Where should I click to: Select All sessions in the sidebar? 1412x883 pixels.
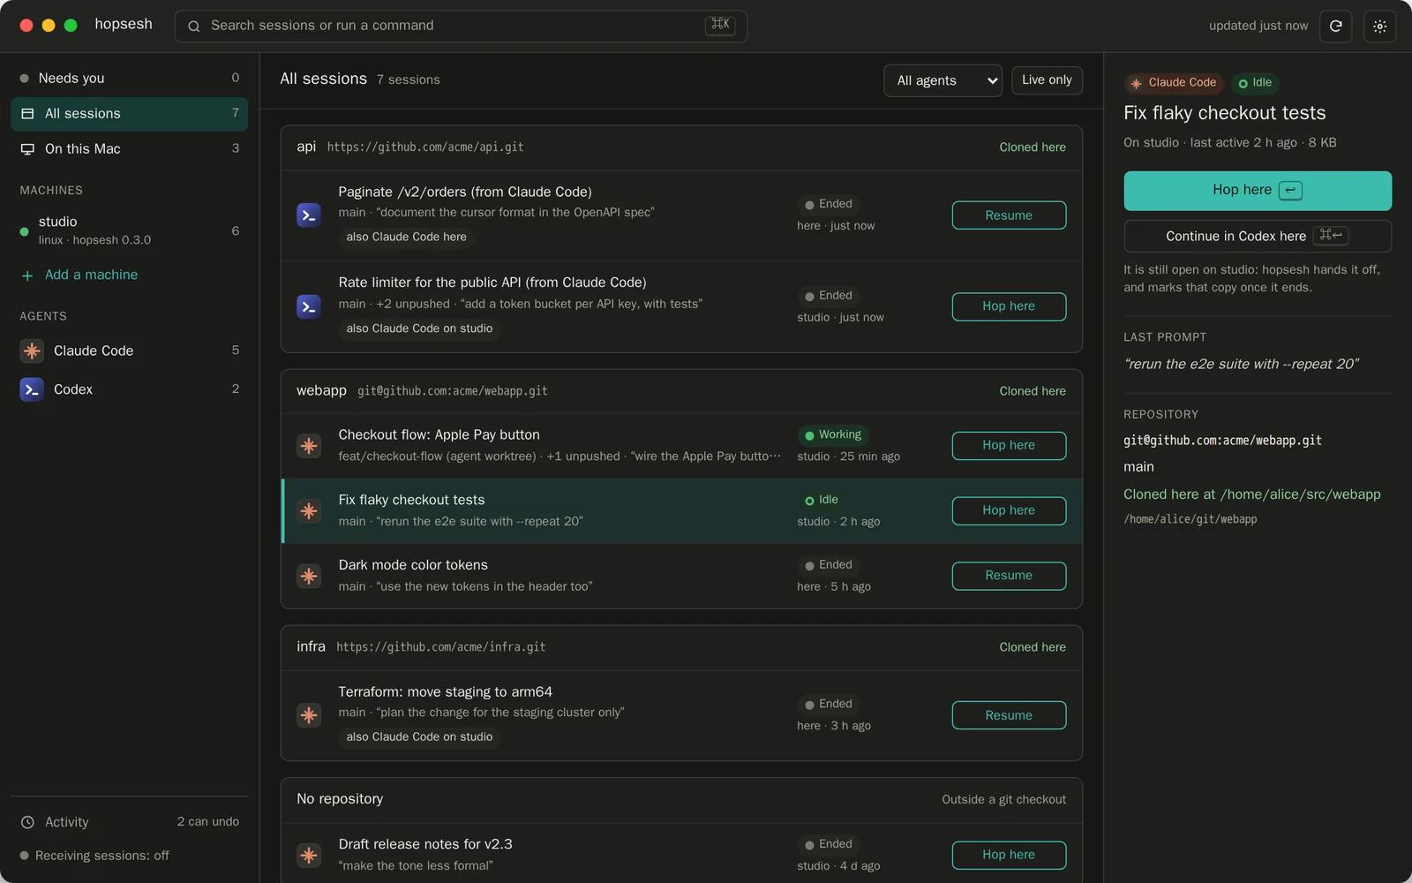[130, 114]
